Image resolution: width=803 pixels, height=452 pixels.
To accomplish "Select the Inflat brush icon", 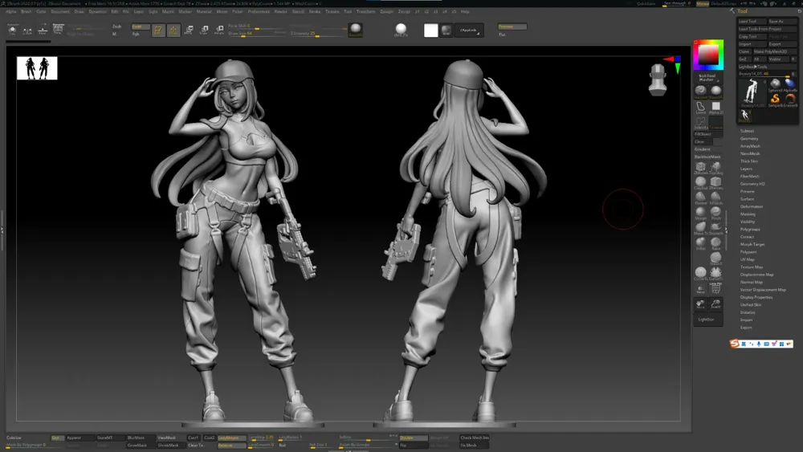I will point(700,243).
